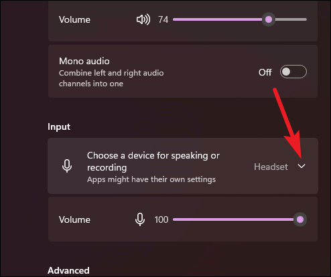The image size is (331, 277).
Task: Click the Apps might have their own settings text
Action: (151, 179)
